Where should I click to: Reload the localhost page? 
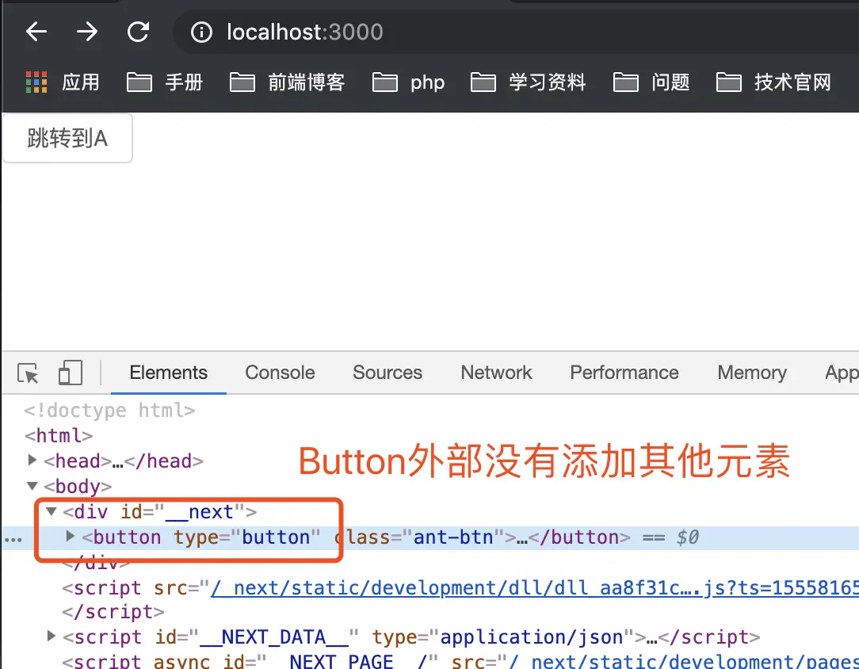click(138, 32)
